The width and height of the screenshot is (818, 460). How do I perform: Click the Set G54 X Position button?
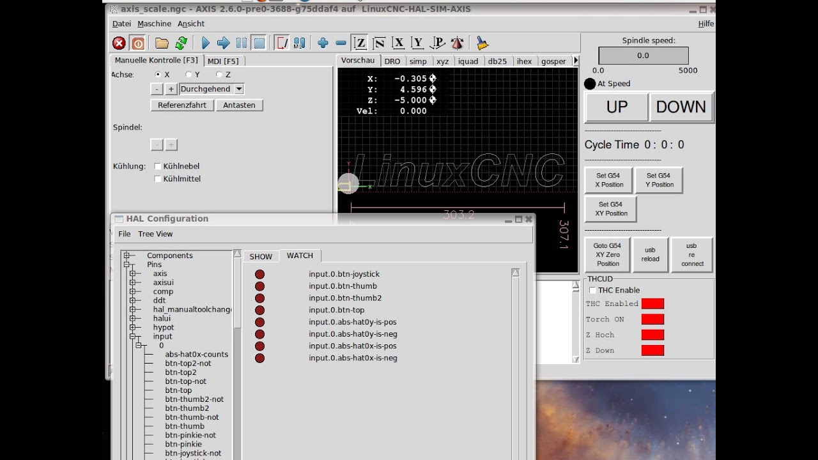609,180
